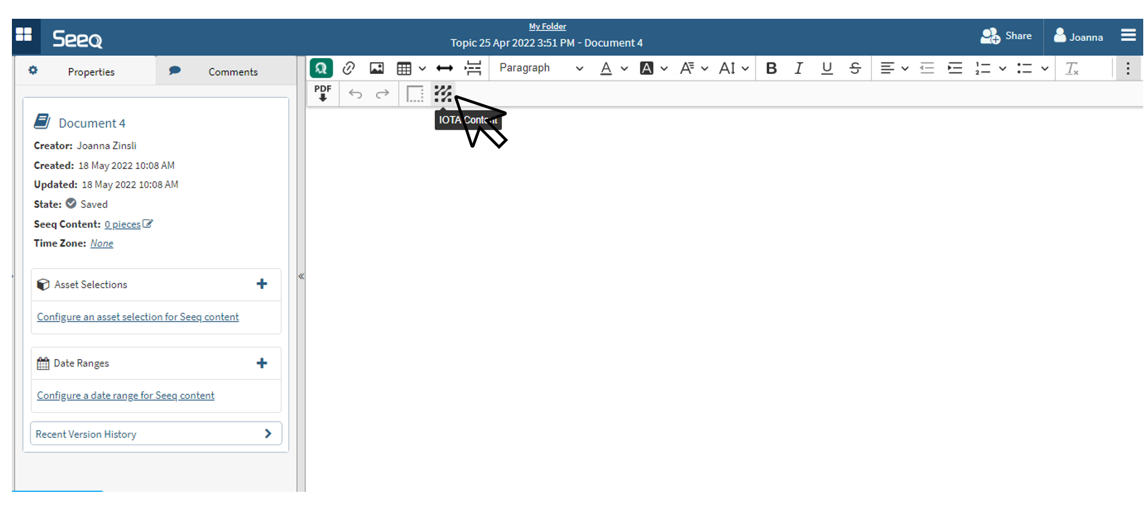Click the Insert Seeq content icon
The image size is (1147, 525).
point(321,68)
